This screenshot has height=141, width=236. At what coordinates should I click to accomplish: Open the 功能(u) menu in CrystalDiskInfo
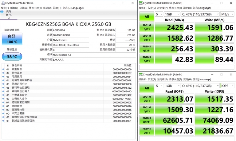pos(23,8)
